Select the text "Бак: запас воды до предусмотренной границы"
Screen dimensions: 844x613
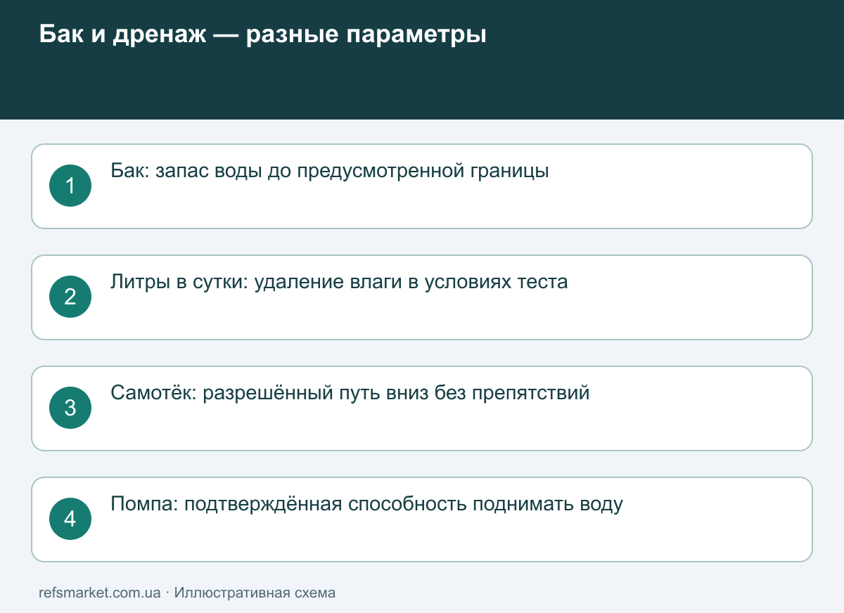coord(330,171)
